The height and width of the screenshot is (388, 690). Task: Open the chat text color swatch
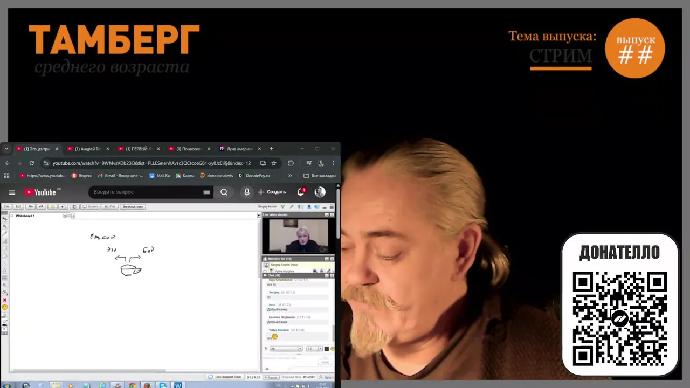(x=327, y=349)
